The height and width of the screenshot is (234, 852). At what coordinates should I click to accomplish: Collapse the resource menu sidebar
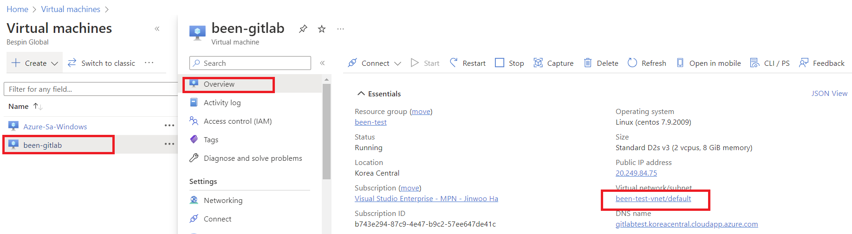pos(322,63)
